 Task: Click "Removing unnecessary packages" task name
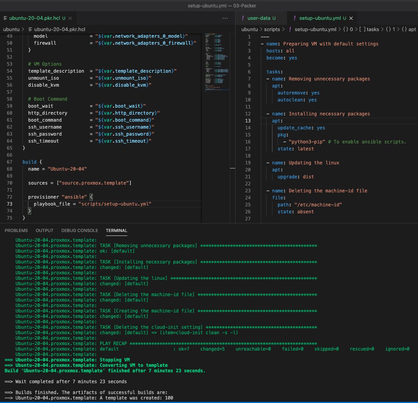[329, 79]
